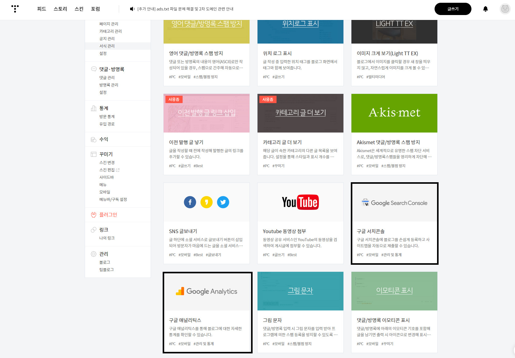The image size is (515, 358).
Task: Open 영어 댓글/방명록 스팸 방지 title
Action: (x=196, y=53)
